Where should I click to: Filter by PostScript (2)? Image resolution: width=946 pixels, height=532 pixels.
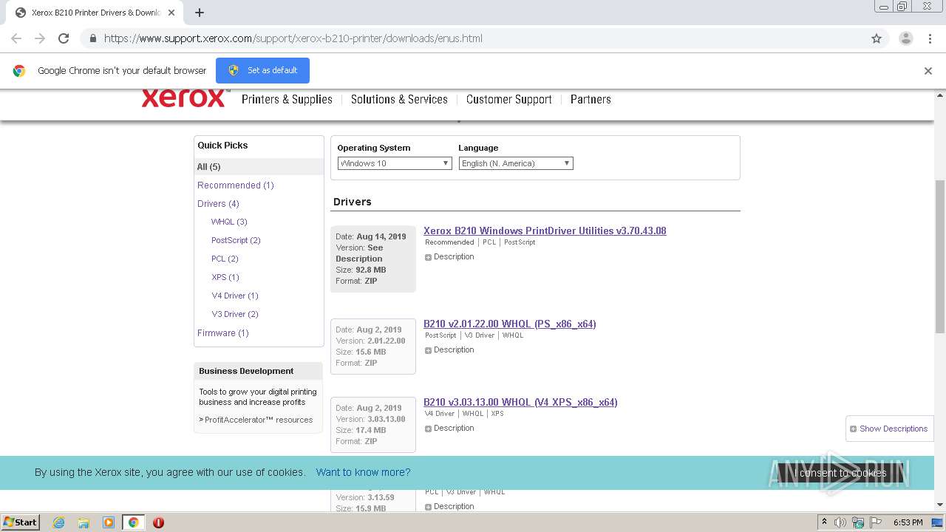point(236,240)
